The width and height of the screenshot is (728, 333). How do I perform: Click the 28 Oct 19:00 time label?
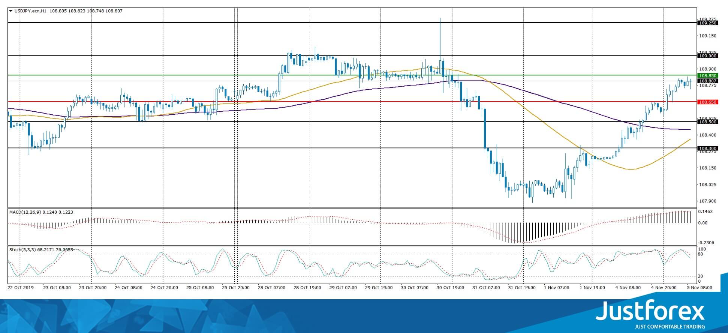[307, 288]
